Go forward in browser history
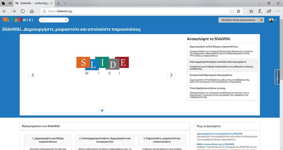The image size is (283, 150). pyautogui.click(x=14, y=11)
